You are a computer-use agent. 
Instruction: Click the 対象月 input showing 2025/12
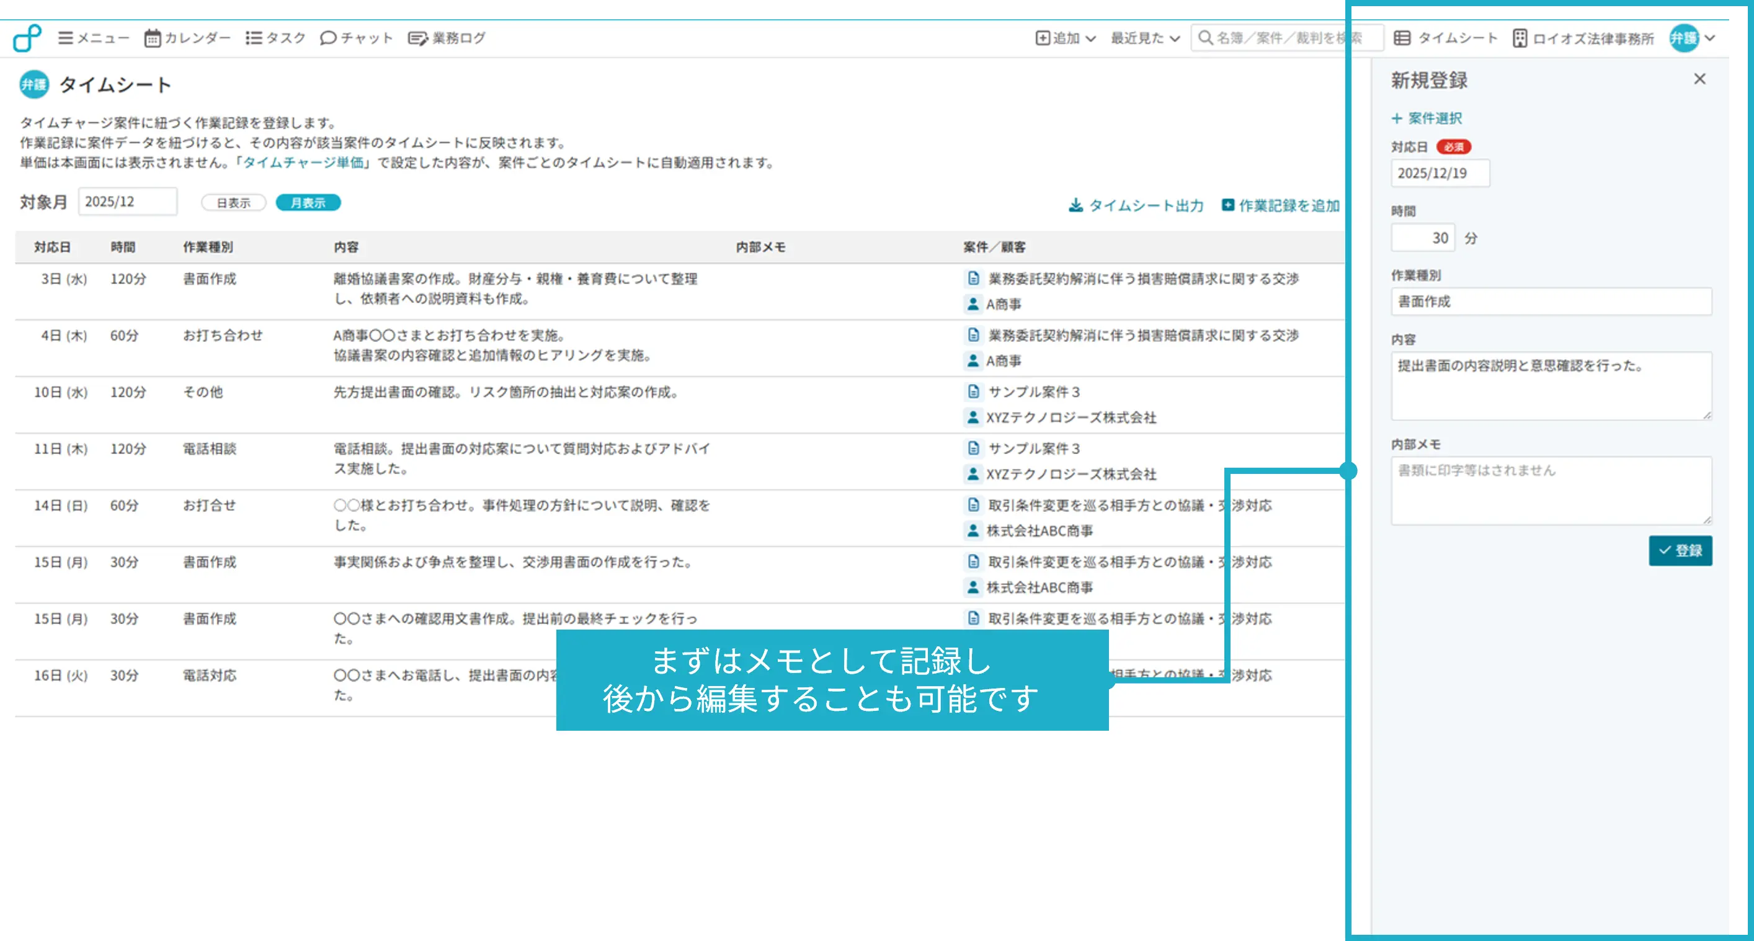coord(127,200)
